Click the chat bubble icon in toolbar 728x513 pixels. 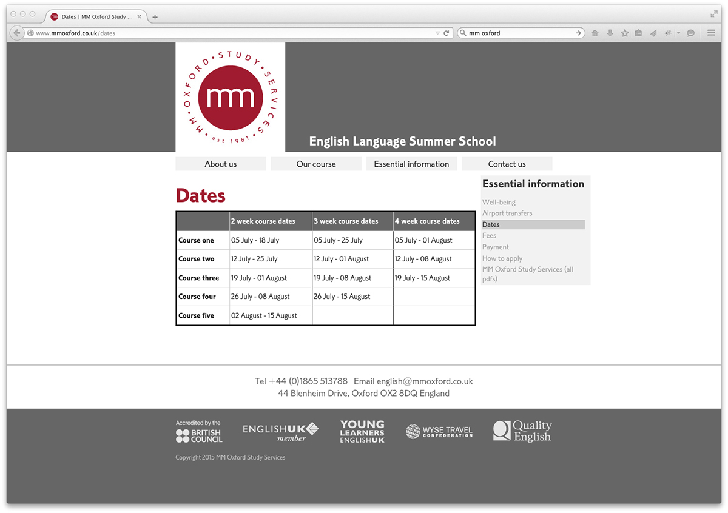(x=690, y=33)
